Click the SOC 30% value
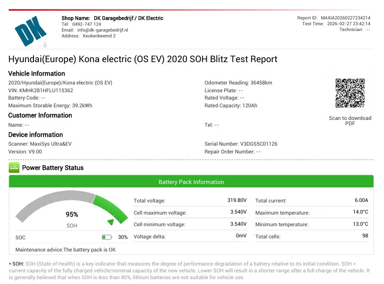The width and height of the screenshot is (384, 284). (x=123, y=237)
